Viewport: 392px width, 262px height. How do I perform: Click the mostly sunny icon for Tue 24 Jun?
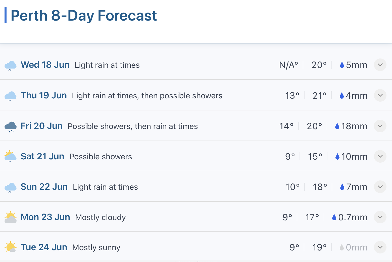pos(11,247)
